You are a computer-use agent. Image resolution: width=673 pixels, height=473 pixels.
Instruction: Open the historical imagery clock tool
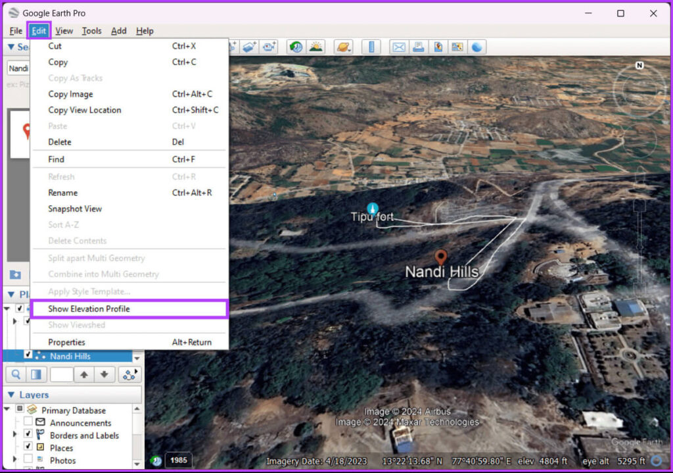point(295,46)
